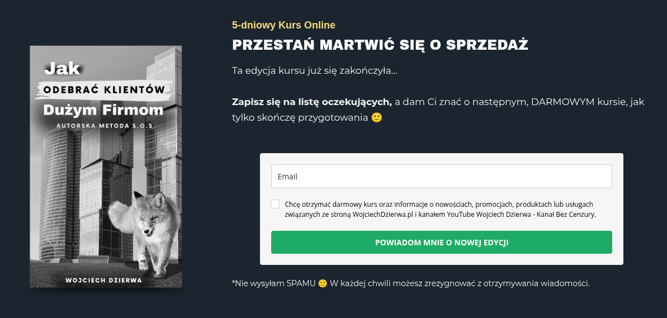Click the "Dużym Firmom" title on cover

[x=103, y=109]
